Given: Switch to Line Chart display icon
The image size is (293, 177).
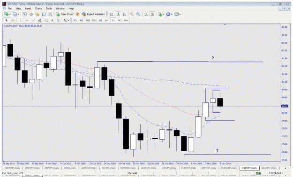Looking at the screenshot, I should [x=124, y=14].
